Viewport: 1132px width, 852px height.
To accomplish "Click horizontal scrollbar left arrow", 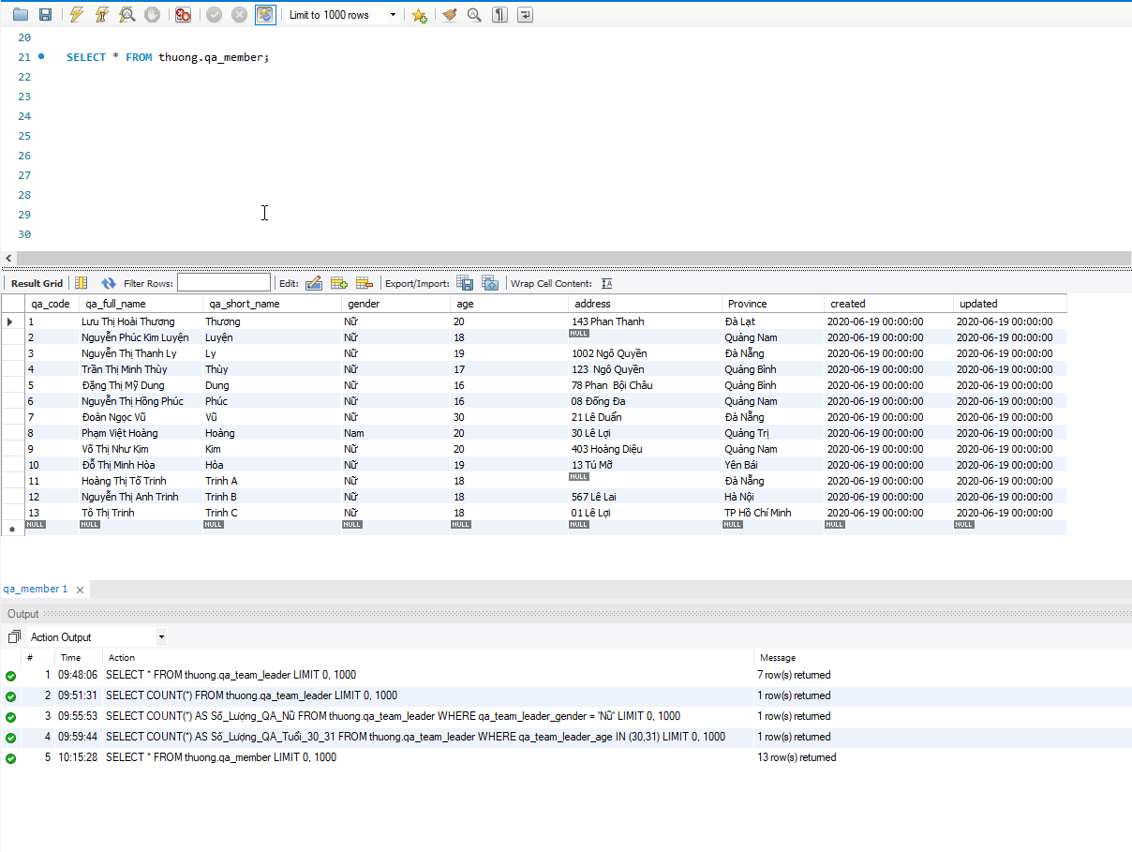I will point(8,258).
